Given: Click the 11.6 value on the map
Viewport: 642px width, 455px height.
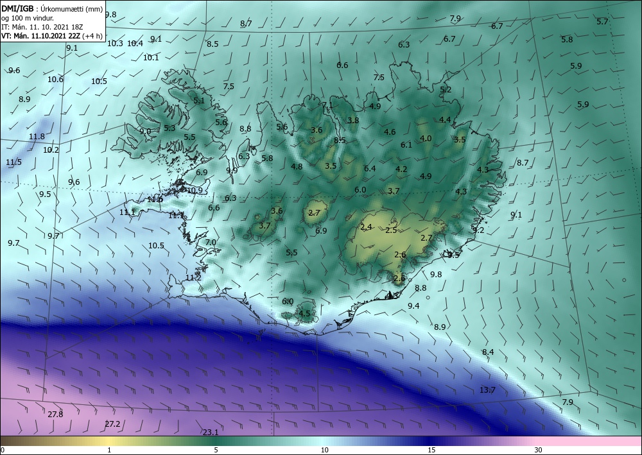Looking at the screenshot, I should tap(155, 200).
